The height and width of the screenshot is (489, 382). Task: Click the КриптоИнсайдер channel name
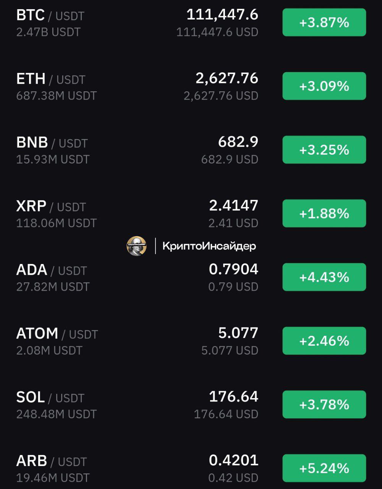[x=209, y=246]
